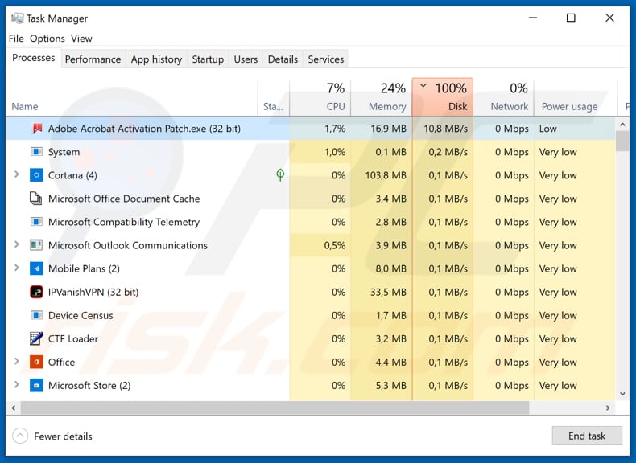Click the Cortana app icon

[x=36, y=175]
